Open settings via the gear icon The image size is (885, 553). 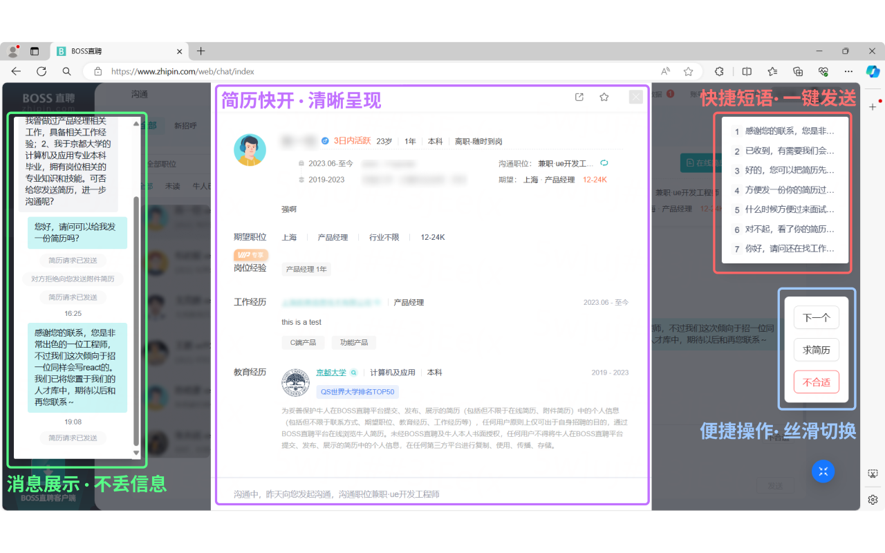873,499
